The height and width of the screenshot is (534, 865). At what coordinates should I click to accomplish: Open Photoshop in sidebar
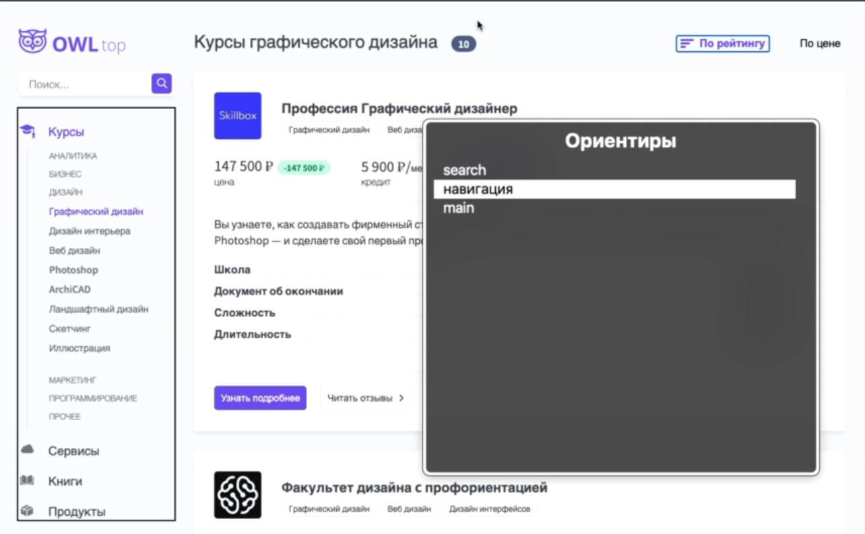click(73, 270)
